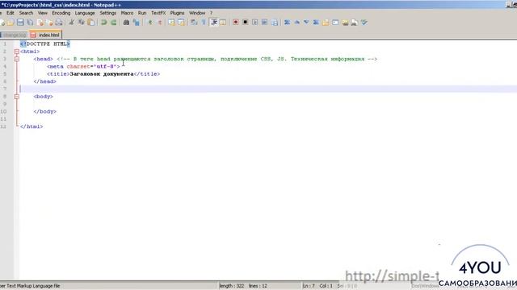The width and height of the screenshot is (517, 290).
Task: Click the Print toolbar icon
Action: tap(59, 23)
